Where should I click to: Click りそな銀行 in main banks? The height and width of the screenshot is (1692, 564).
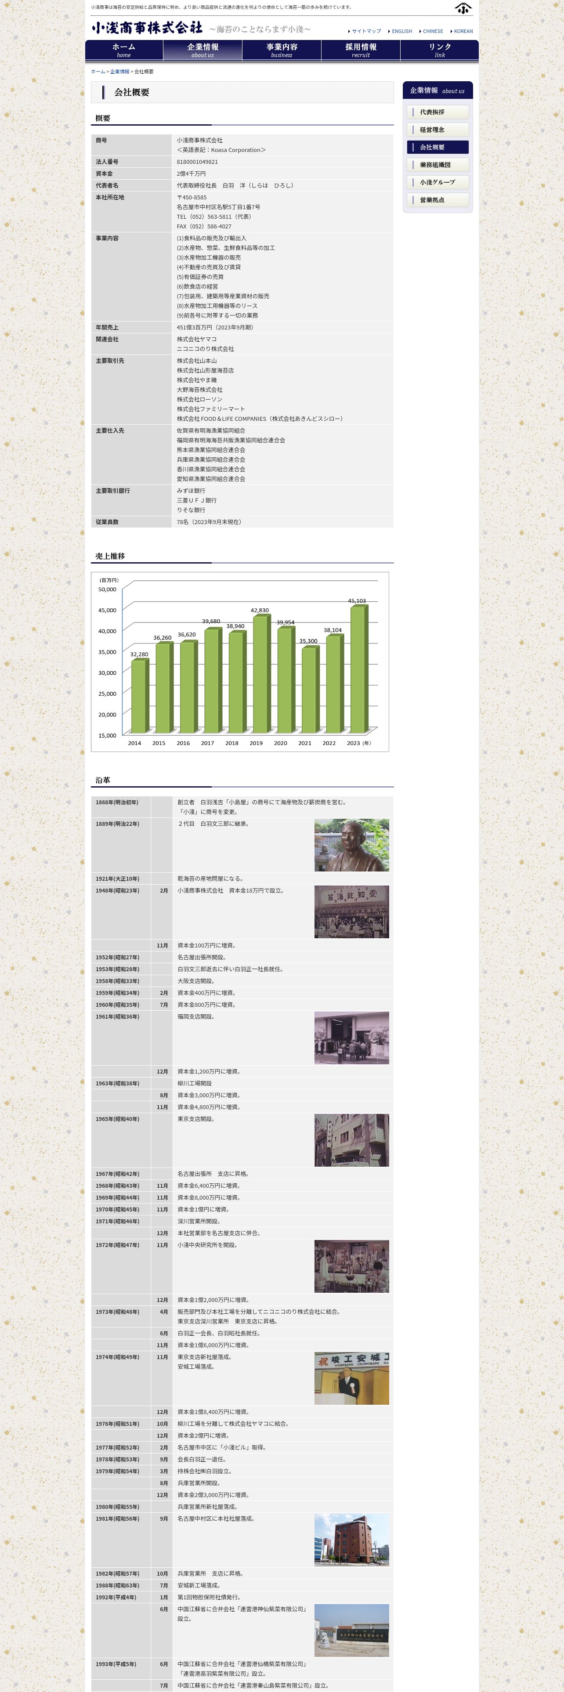pyautogui.click(x=191, y=510)
